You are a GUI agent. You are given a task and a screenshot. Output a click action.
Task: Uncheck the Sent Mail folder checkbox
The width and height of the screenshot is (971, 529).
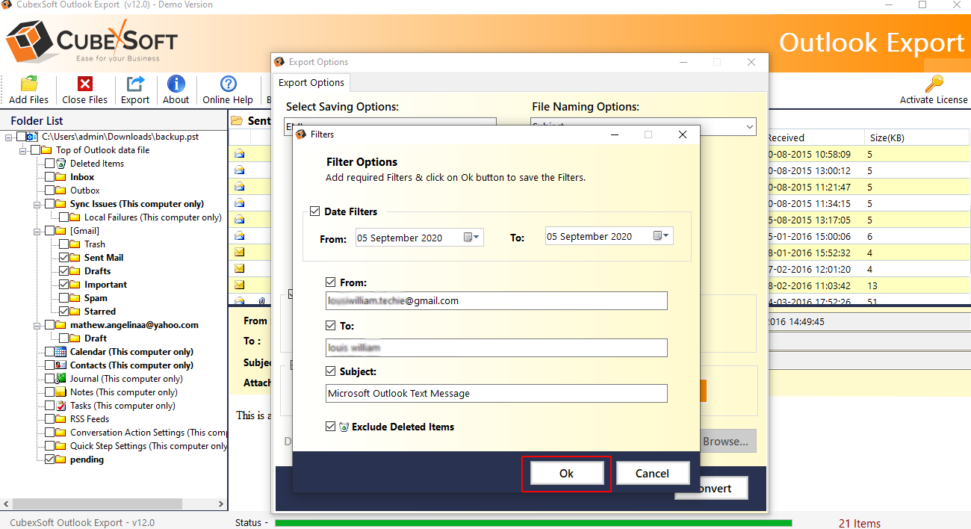64,258
